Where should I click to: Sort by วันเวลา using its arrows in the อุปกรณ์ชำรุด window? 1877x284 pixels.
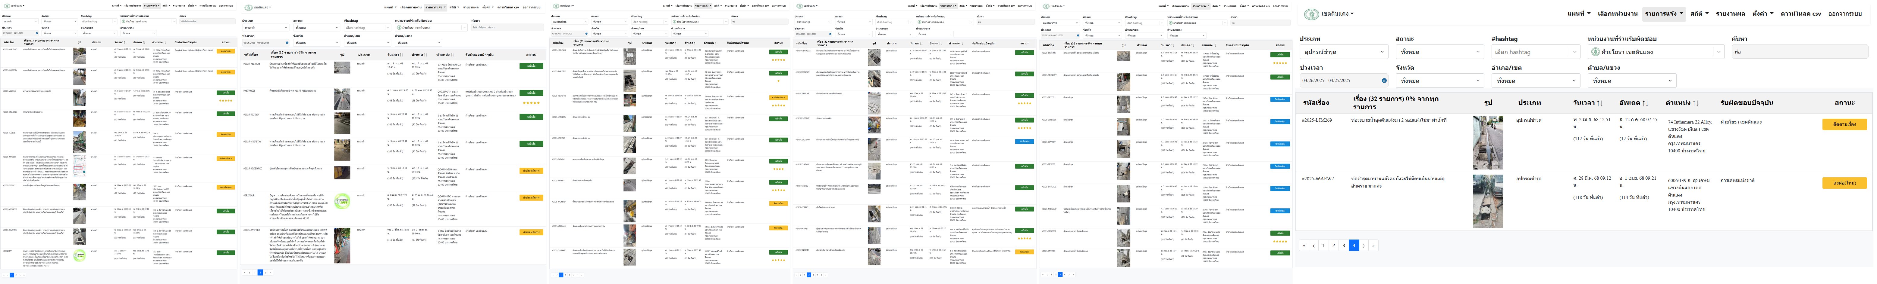tap(1599, 103)
